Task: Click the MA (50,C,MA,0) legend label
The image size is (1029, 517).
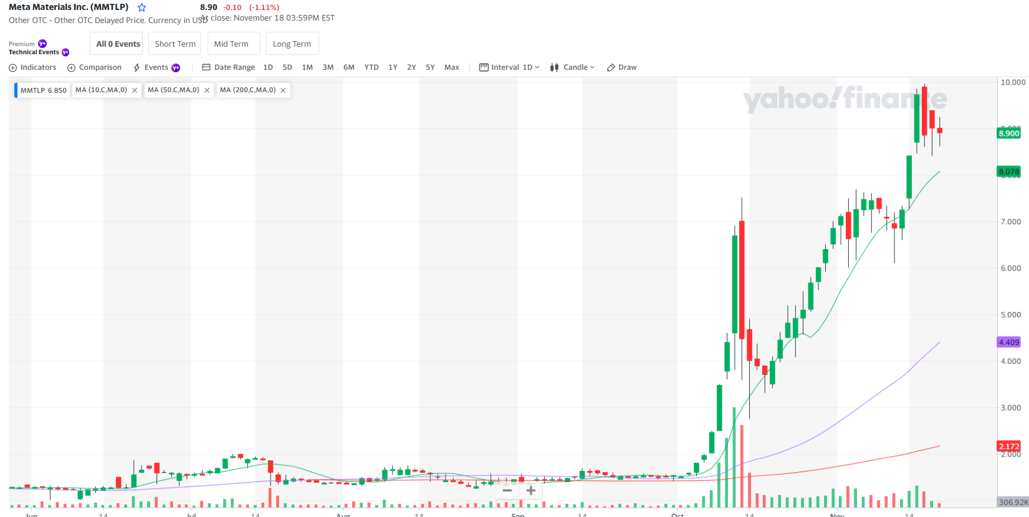Action: click(173, 90)
